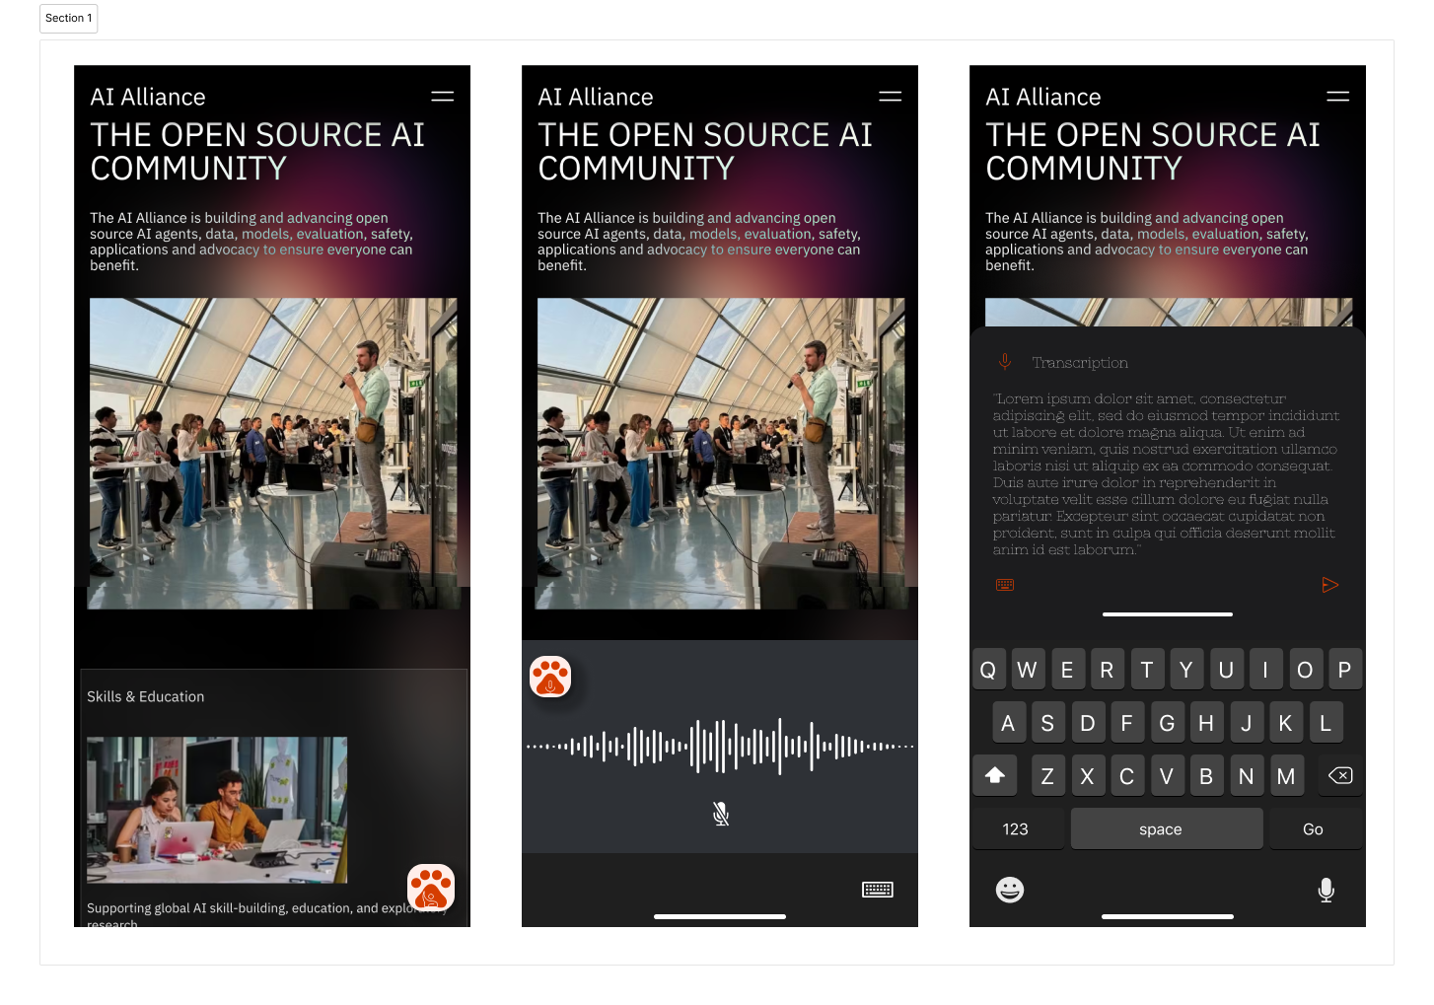Tap the C key on the keyboard
This screenshot has width=1434, height=1005.
(x=1126, y=776)
